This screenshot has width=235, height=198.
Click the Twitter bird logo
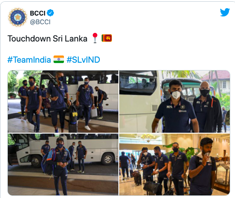point(225,12)
